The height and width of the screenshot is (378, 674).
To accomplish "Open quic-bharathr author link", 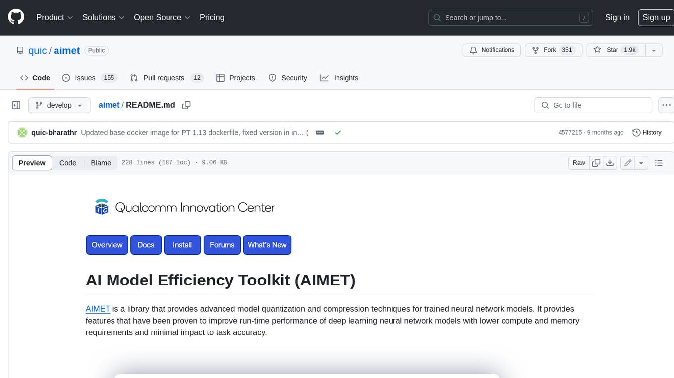I will (54, 133).
